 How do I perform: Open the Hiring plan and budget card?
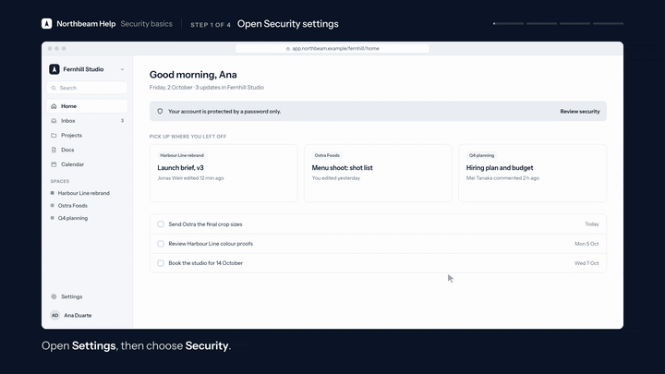coord(532,173)
